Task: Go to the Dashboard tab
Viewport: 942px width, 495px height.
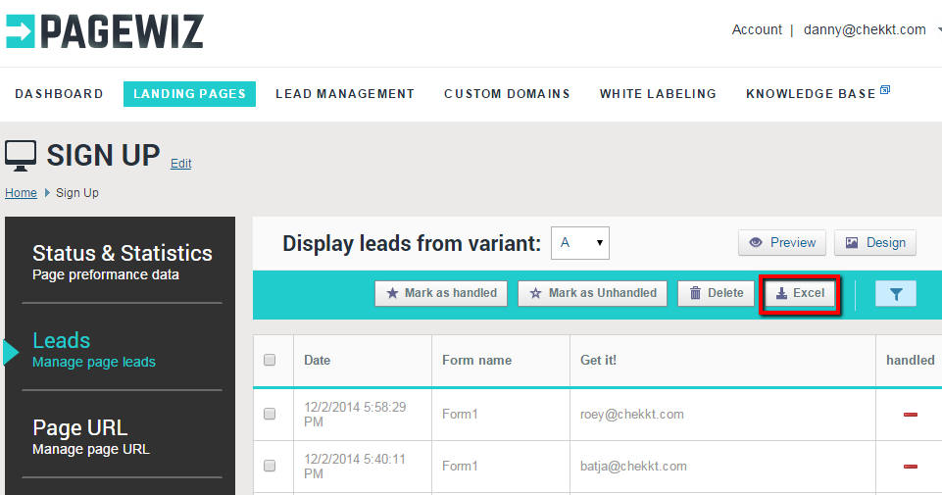Action: tap(59, 94)
